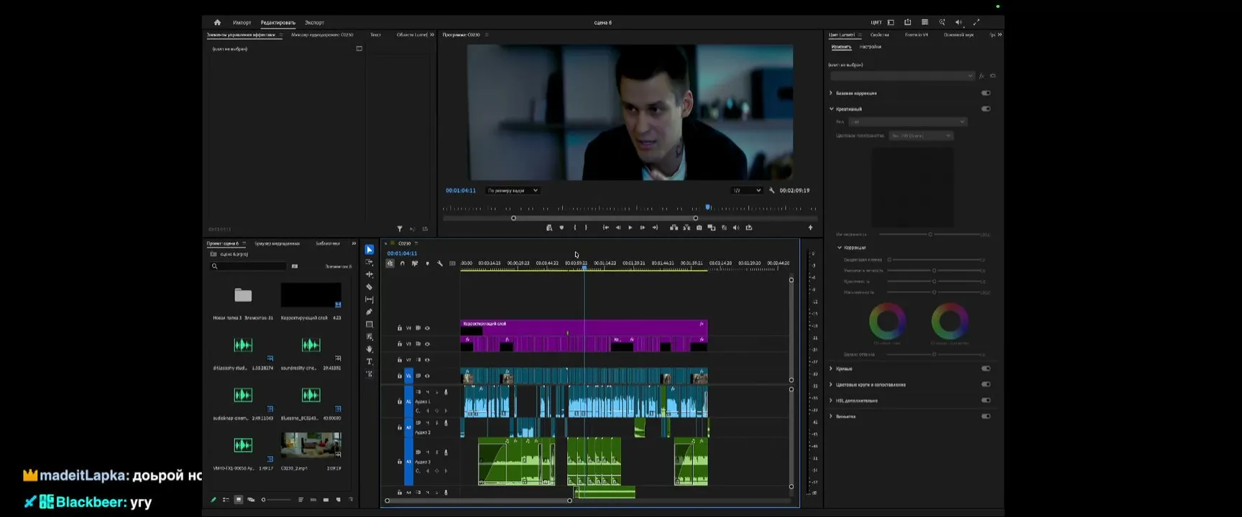Open comparison view in Program monitor
Image resolution: width=1242 pixels, height=517 pixels.
click(x=712, y=228)
